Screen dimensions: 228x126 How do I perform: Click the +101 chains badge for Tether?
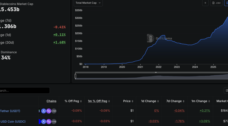tap(54, 111)
